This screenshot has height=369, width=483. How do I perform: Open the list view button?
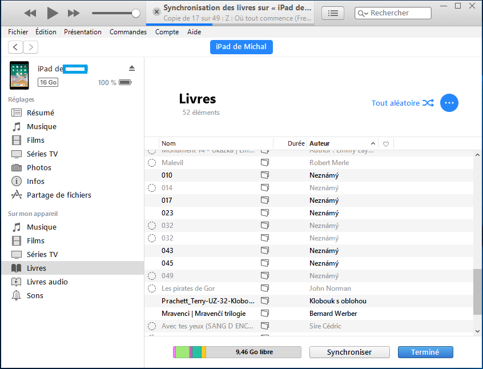(333, 13)
